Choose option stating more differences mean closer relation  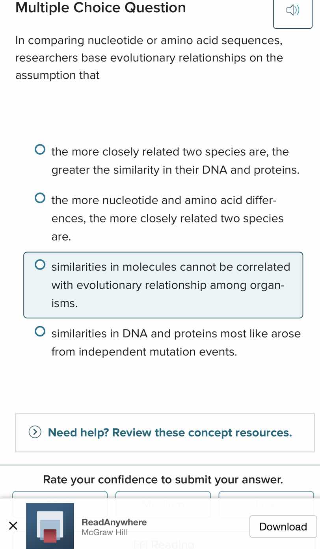[40, 198]
